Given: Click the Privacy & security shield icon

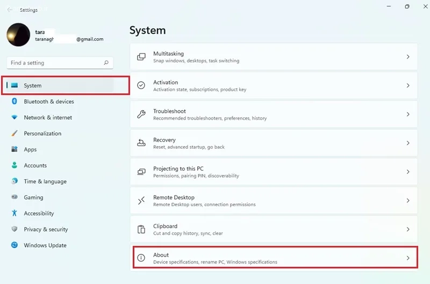Looking at the screenshot, I should pos(15,229).
